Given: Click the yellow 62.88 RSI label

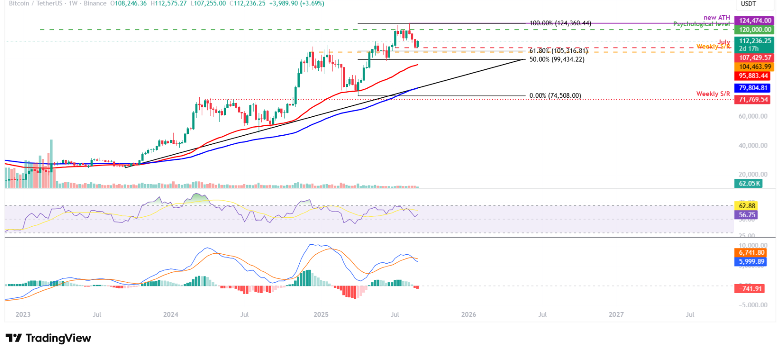Looking at the screenshot, I should (x=747, y=206).
